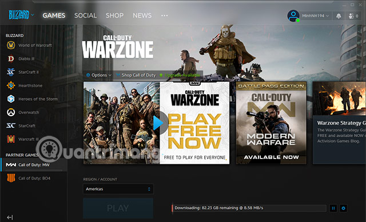
Task: Pause the current download
Action: coord(333,208)
